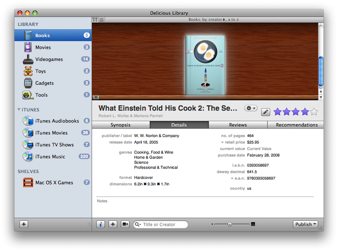The height and width of the screenshot is (251, 338).
Task: Click the scrollbar up arrow
Action: coord(321,91)
